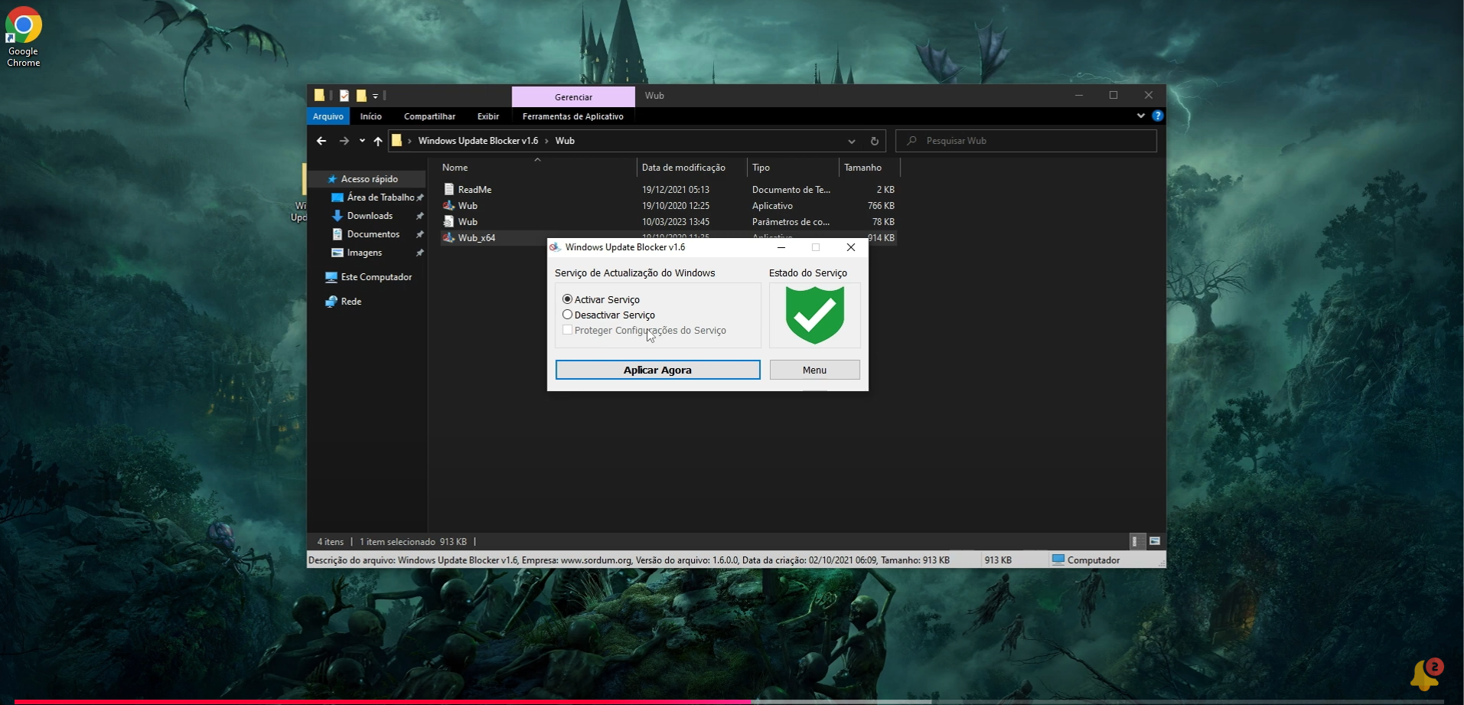Open the Downloads folder in sidebar

click(369, 215)
